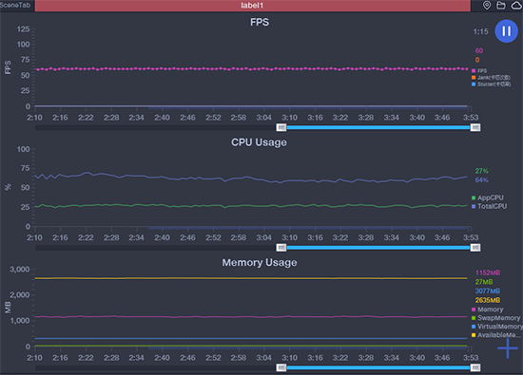This screenshot has width=523, height=375.
Task: Click the pink FPS data line
Action: (x=251, y=69)
